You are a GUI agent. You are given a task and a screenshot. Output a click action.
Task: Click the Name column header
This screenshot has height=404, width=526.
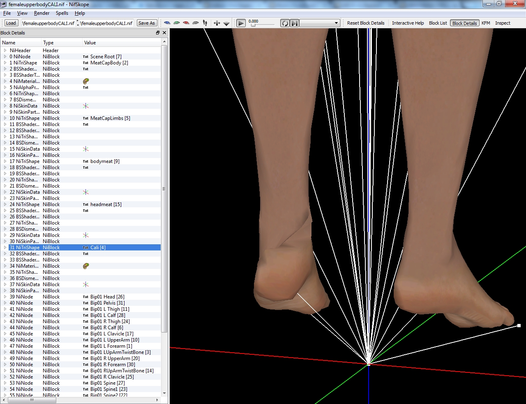21,43
